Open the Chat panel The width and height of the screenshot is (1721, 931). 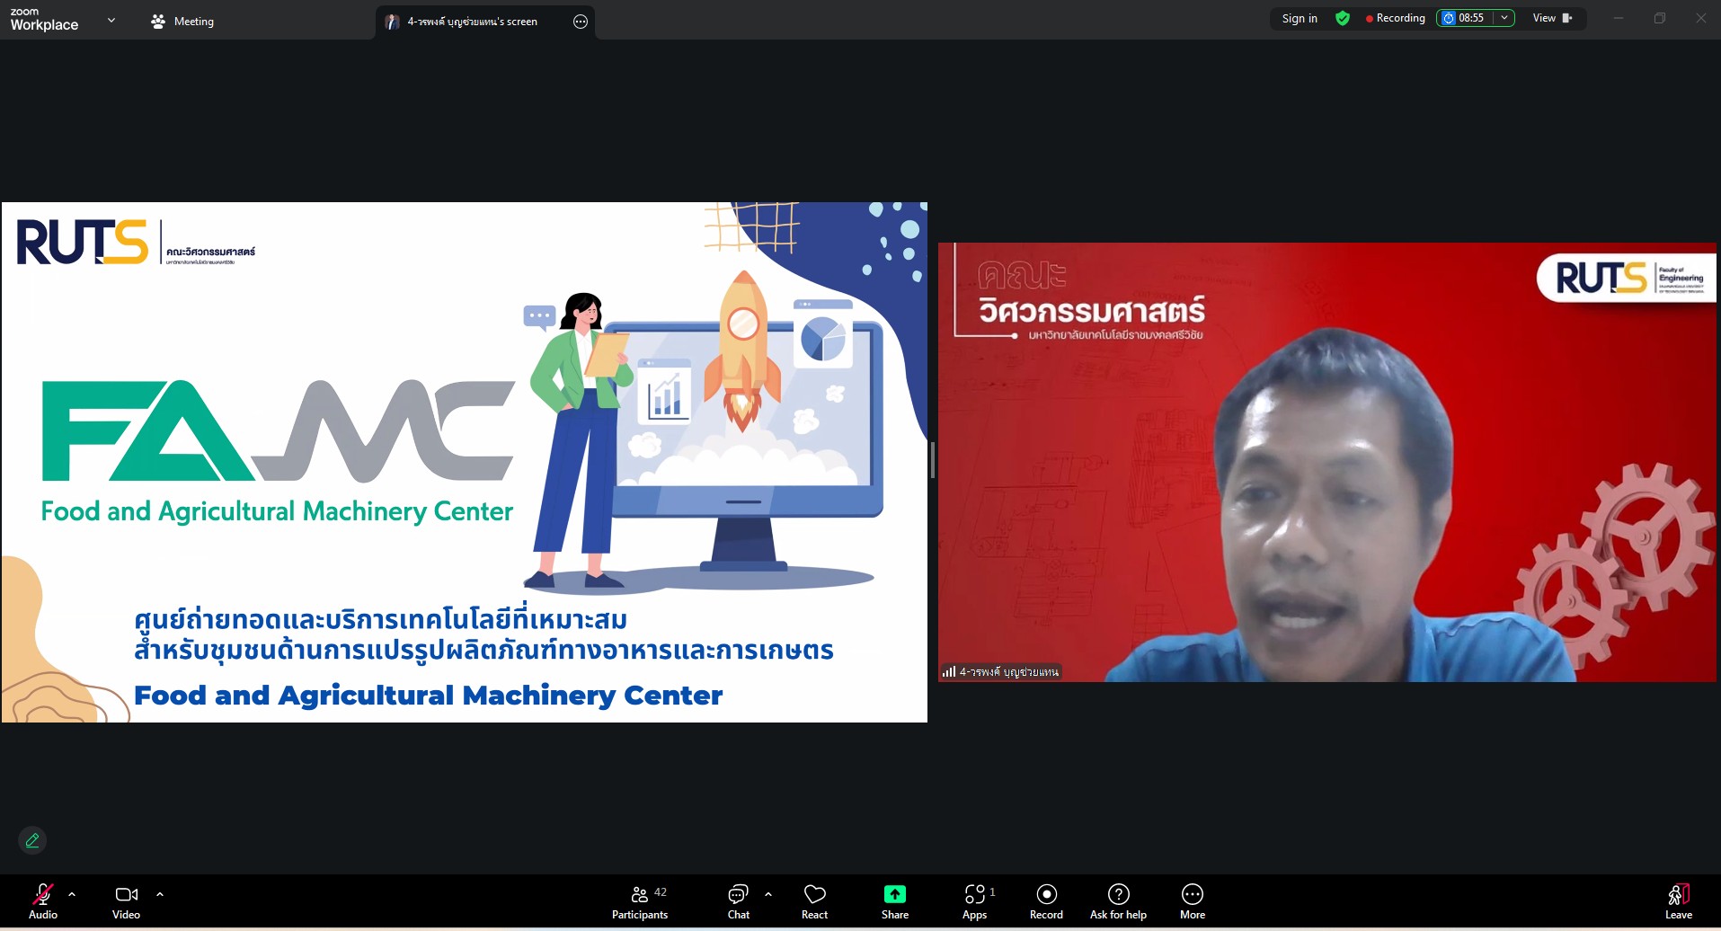pyautogui.click(x=739, y=901)
